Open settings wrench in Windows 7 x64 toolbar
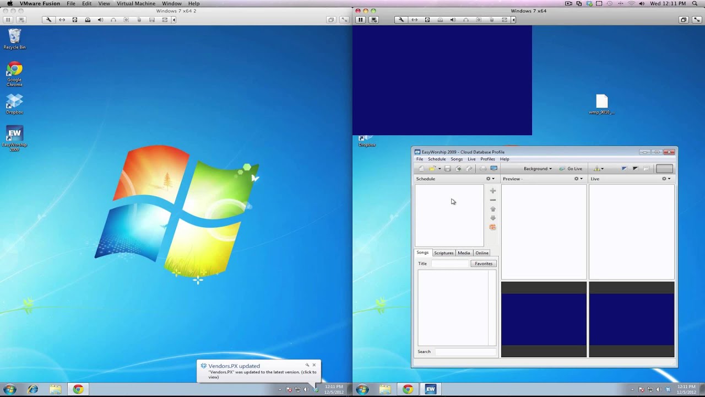This screenshot has height=397, width=705. coord(401,20)
